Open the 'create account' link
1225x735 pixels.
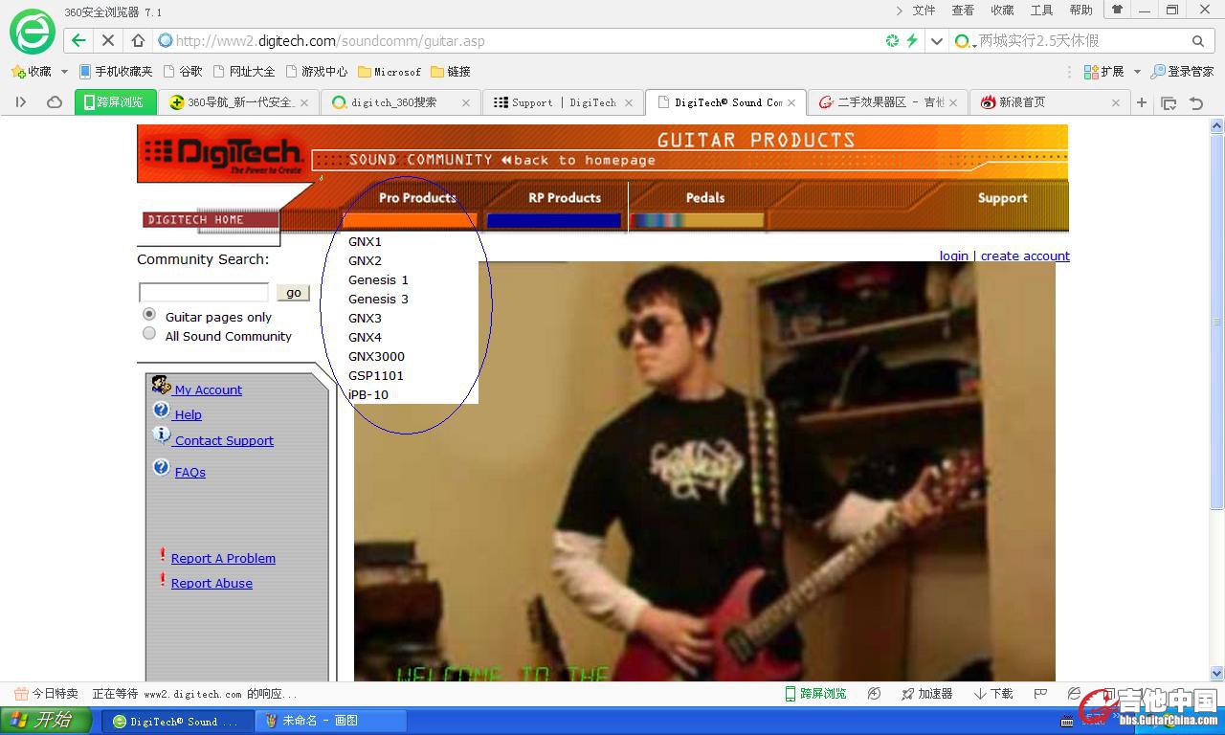pyautogui.click(x=1025, y=256)
